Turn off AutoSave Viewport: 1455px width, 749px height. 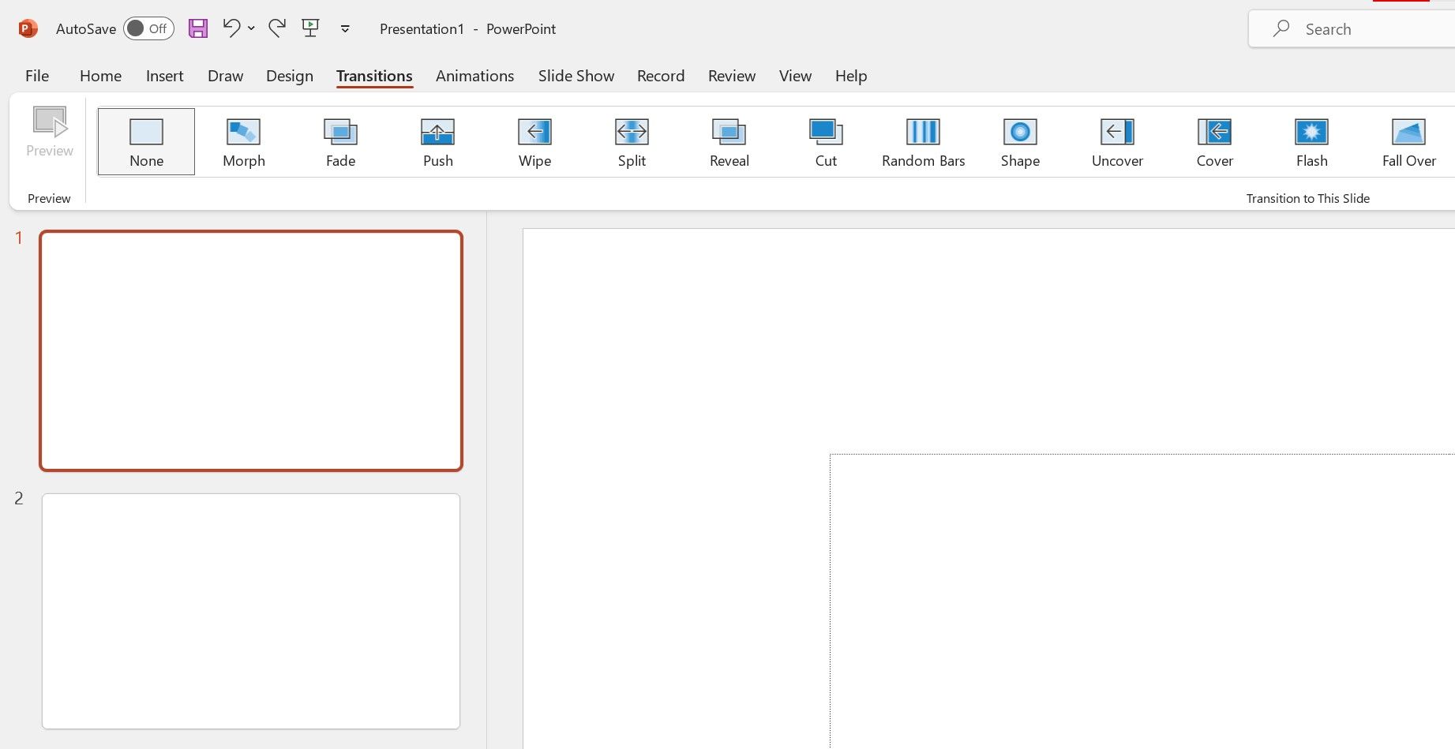pyautogui.click(x=148, y=28)
